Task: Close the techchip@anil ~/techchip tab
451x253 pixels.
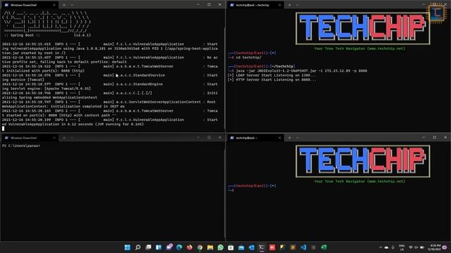Action: (280, 5)
